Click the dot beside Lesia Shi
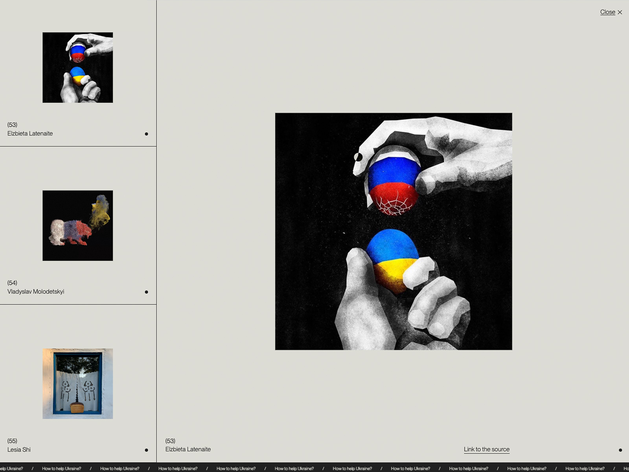This screenshot has height=472, width=629. [x=146, y=450]
